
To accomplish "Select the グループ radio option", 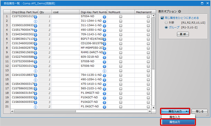I will coord(166,27).
